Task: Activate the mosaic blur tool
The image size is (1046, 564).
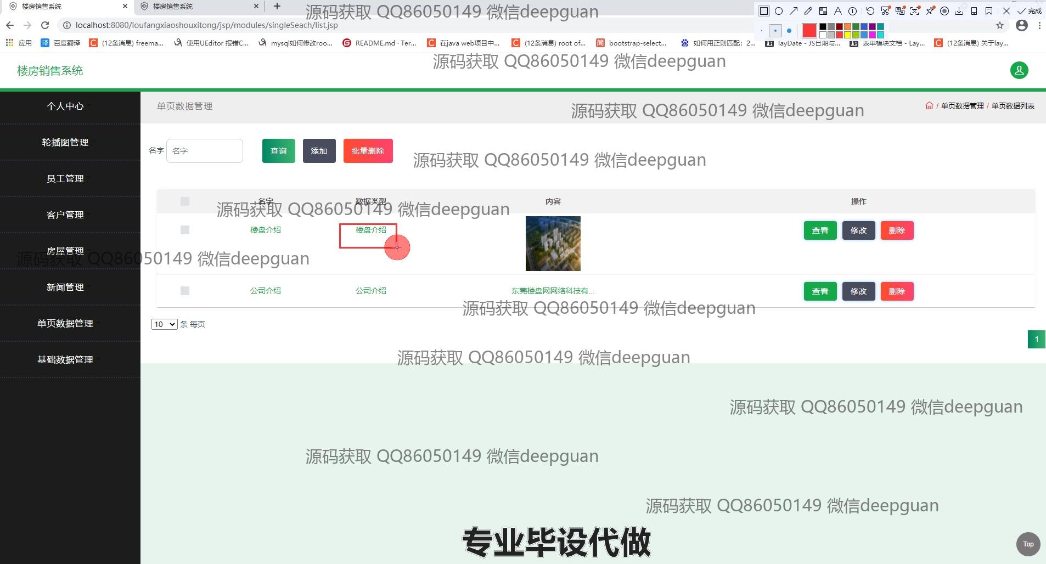Action: (x=823, y=11)
